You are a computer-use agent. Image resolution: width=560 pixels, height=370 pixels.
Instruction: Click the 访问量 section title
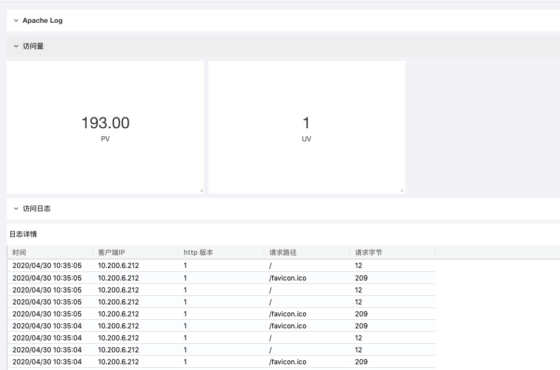33,46
